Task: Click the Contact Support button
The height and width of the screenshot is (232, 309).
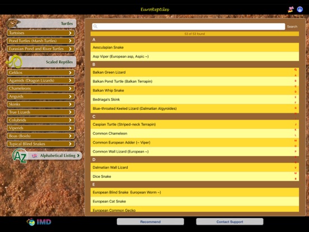Action: [230, 222]
